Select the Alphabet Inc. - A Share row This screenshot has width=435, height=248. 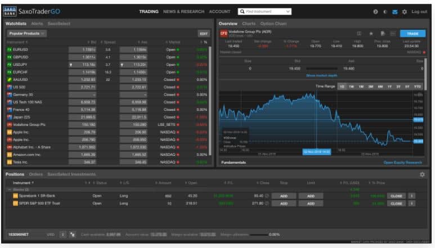coord(107,147)
